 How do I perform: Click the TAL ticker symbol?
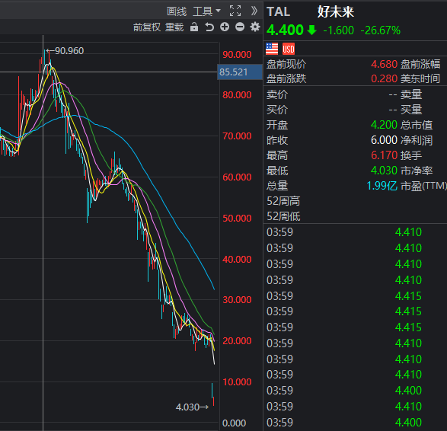tap(278, 12)
